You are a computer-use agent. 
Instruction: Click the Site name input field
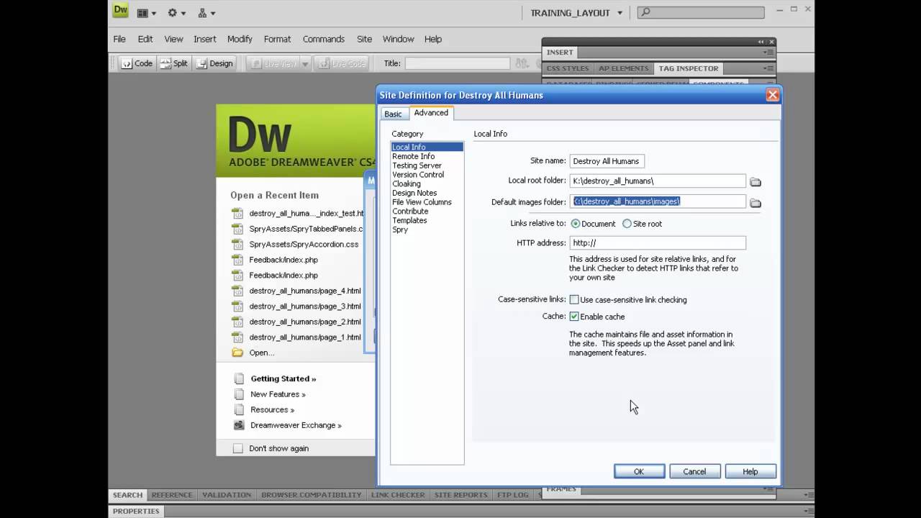[x=607, y=161]
